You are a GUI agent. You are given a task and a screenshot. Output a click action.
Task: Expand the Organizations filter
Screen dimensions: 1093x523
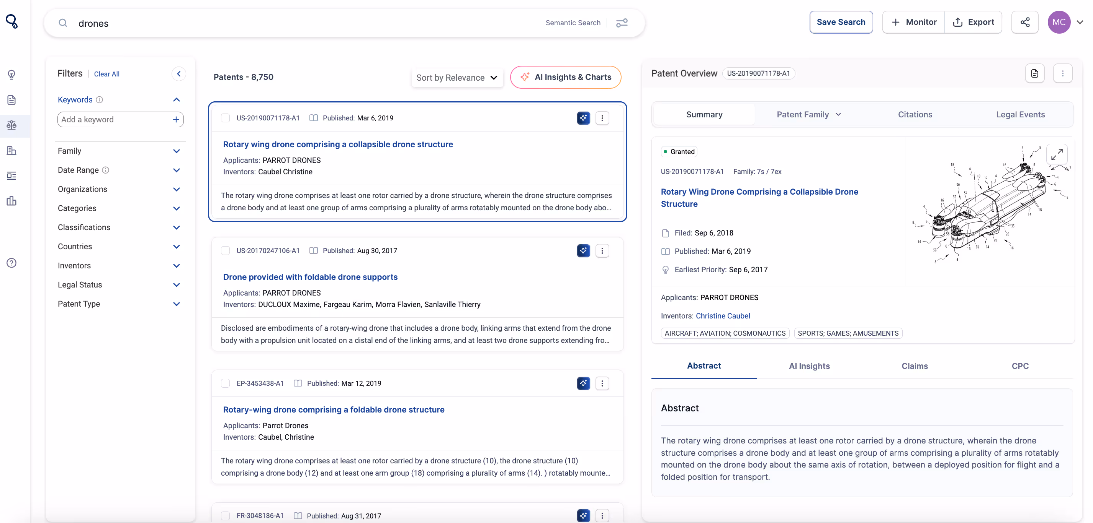coord(177,189)
